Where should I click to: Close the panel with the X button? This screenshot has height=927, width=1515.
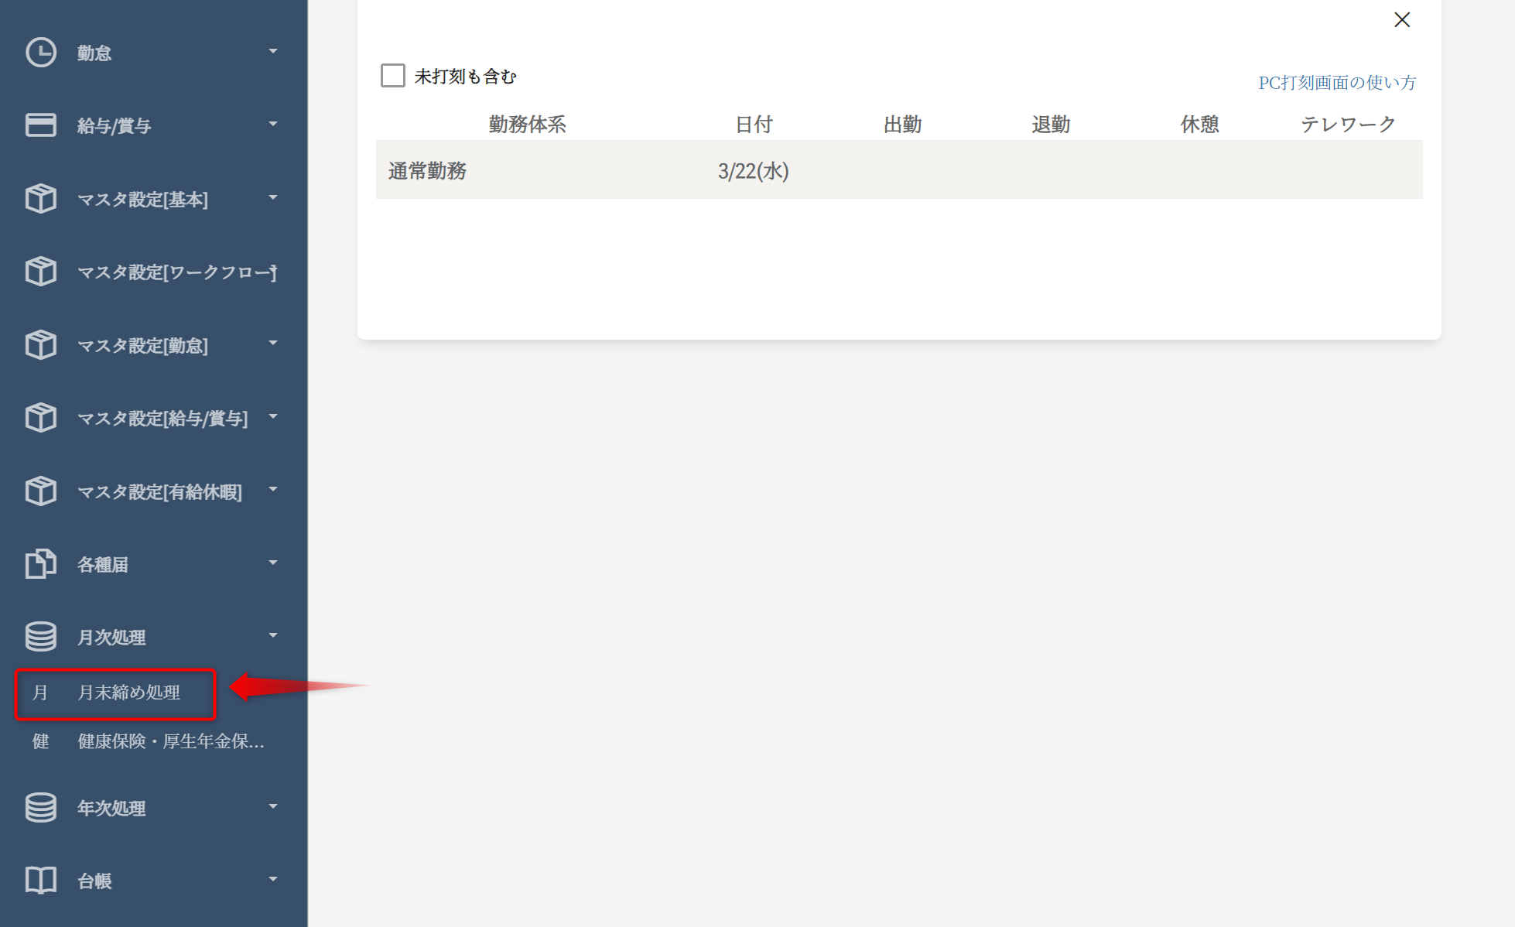click(x=1402, y=20)
